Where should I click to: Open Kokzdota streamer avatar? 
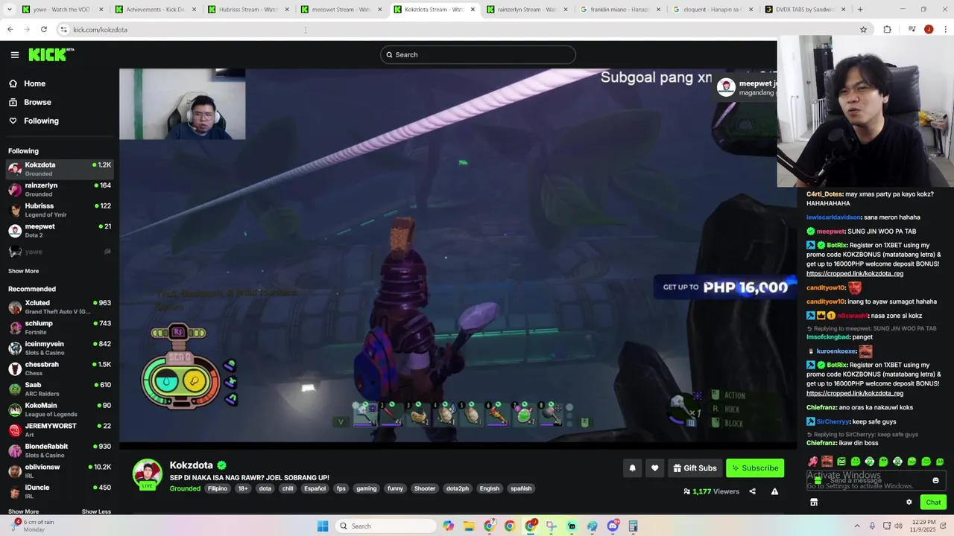click(x=148, y=473)
